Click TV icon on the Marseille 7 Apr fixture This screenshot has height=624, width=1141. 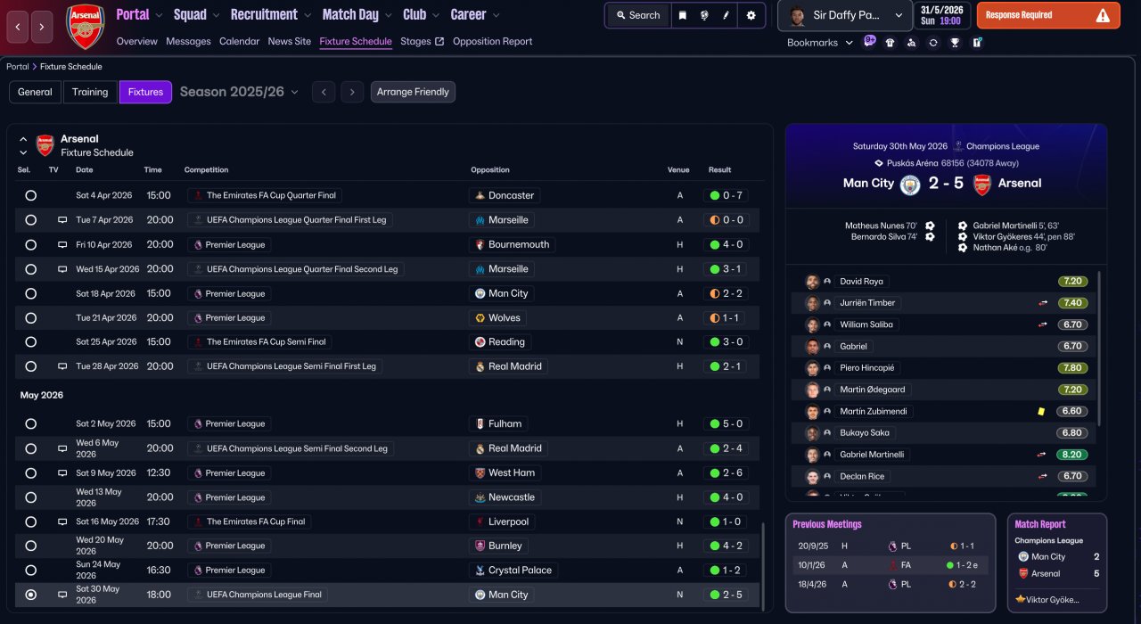point(62,220)
